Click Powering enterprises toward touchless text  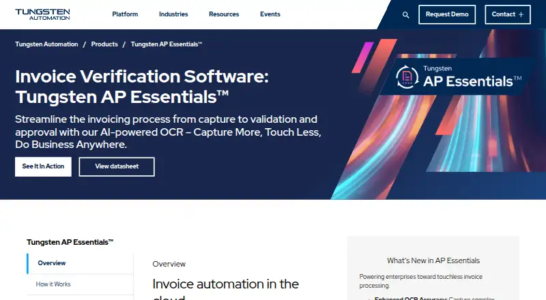click(x=420, y=281)
